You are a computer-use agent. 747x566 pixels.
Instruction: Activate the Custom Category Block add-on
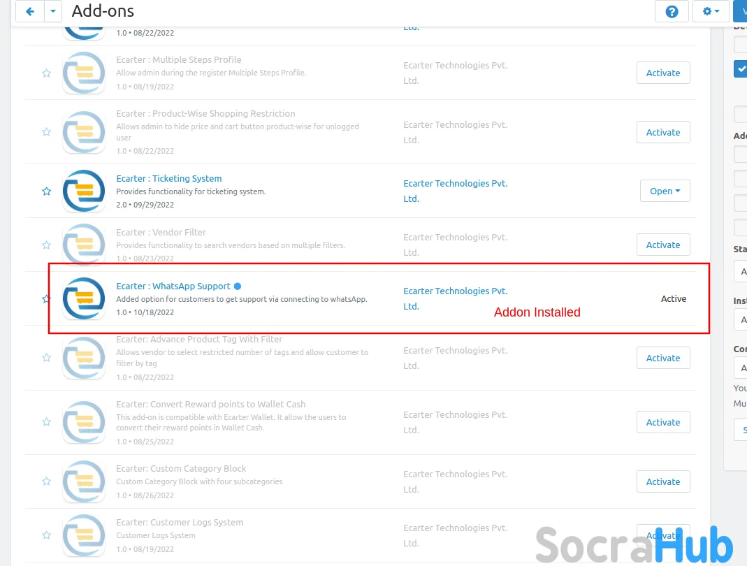(662, 481)
